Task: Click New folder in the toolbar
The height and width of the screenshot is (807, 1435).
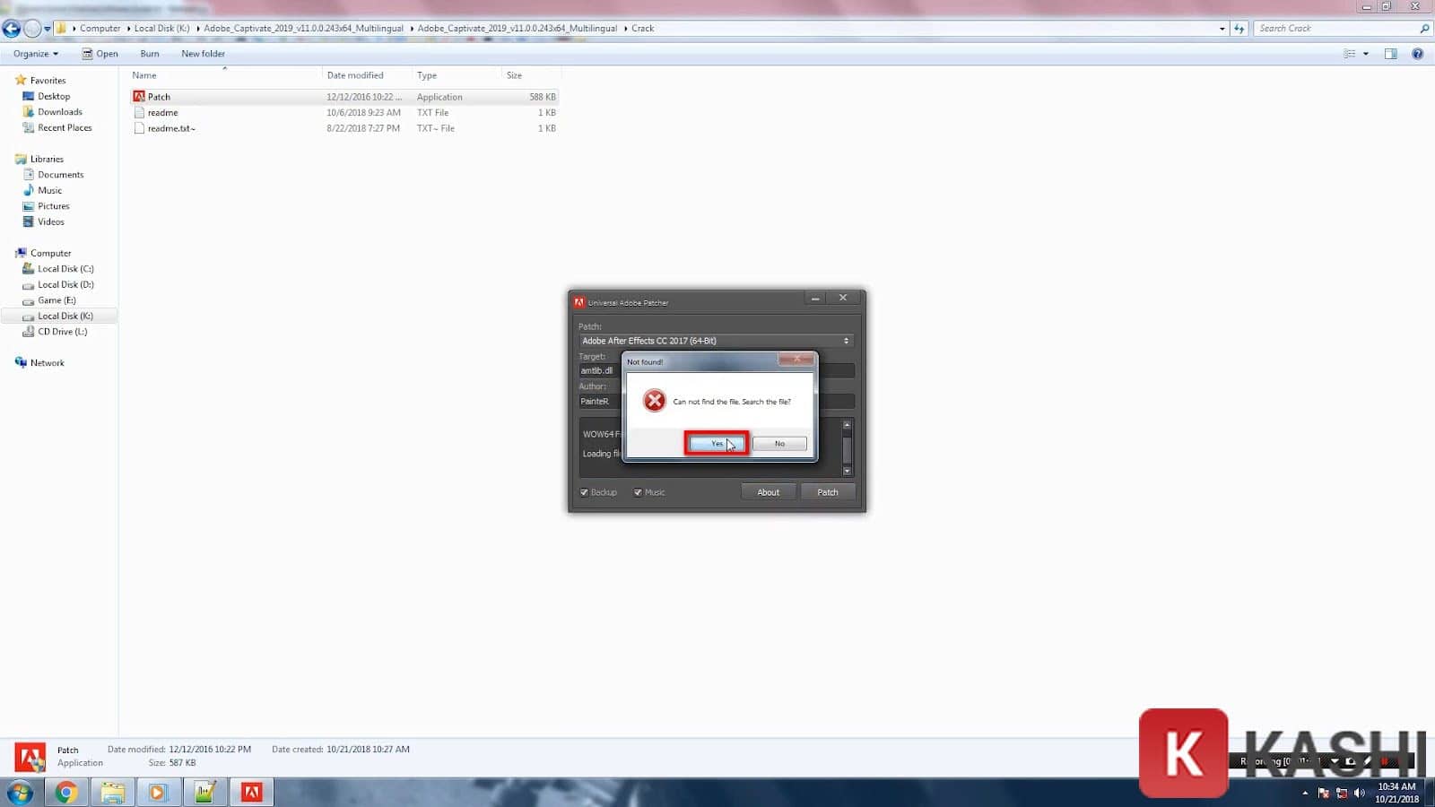Action: 203,54
